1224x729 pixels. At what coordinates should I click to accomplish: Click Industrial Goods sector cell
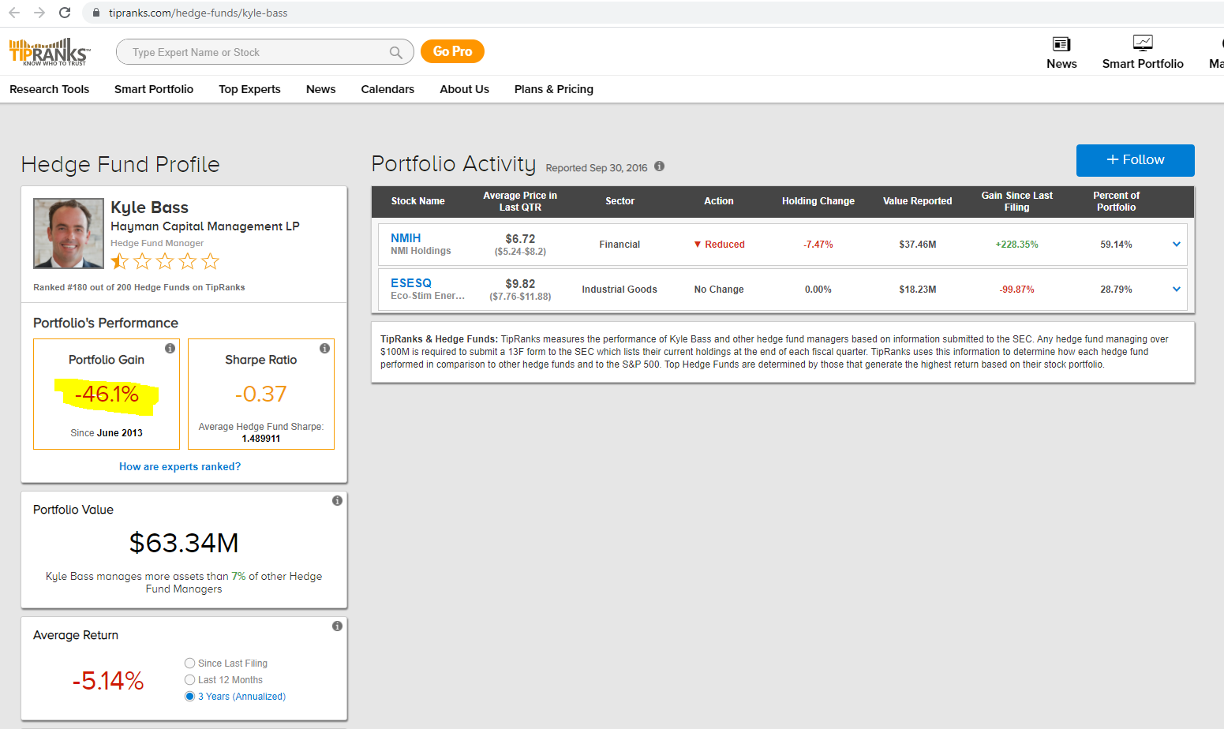619,290
